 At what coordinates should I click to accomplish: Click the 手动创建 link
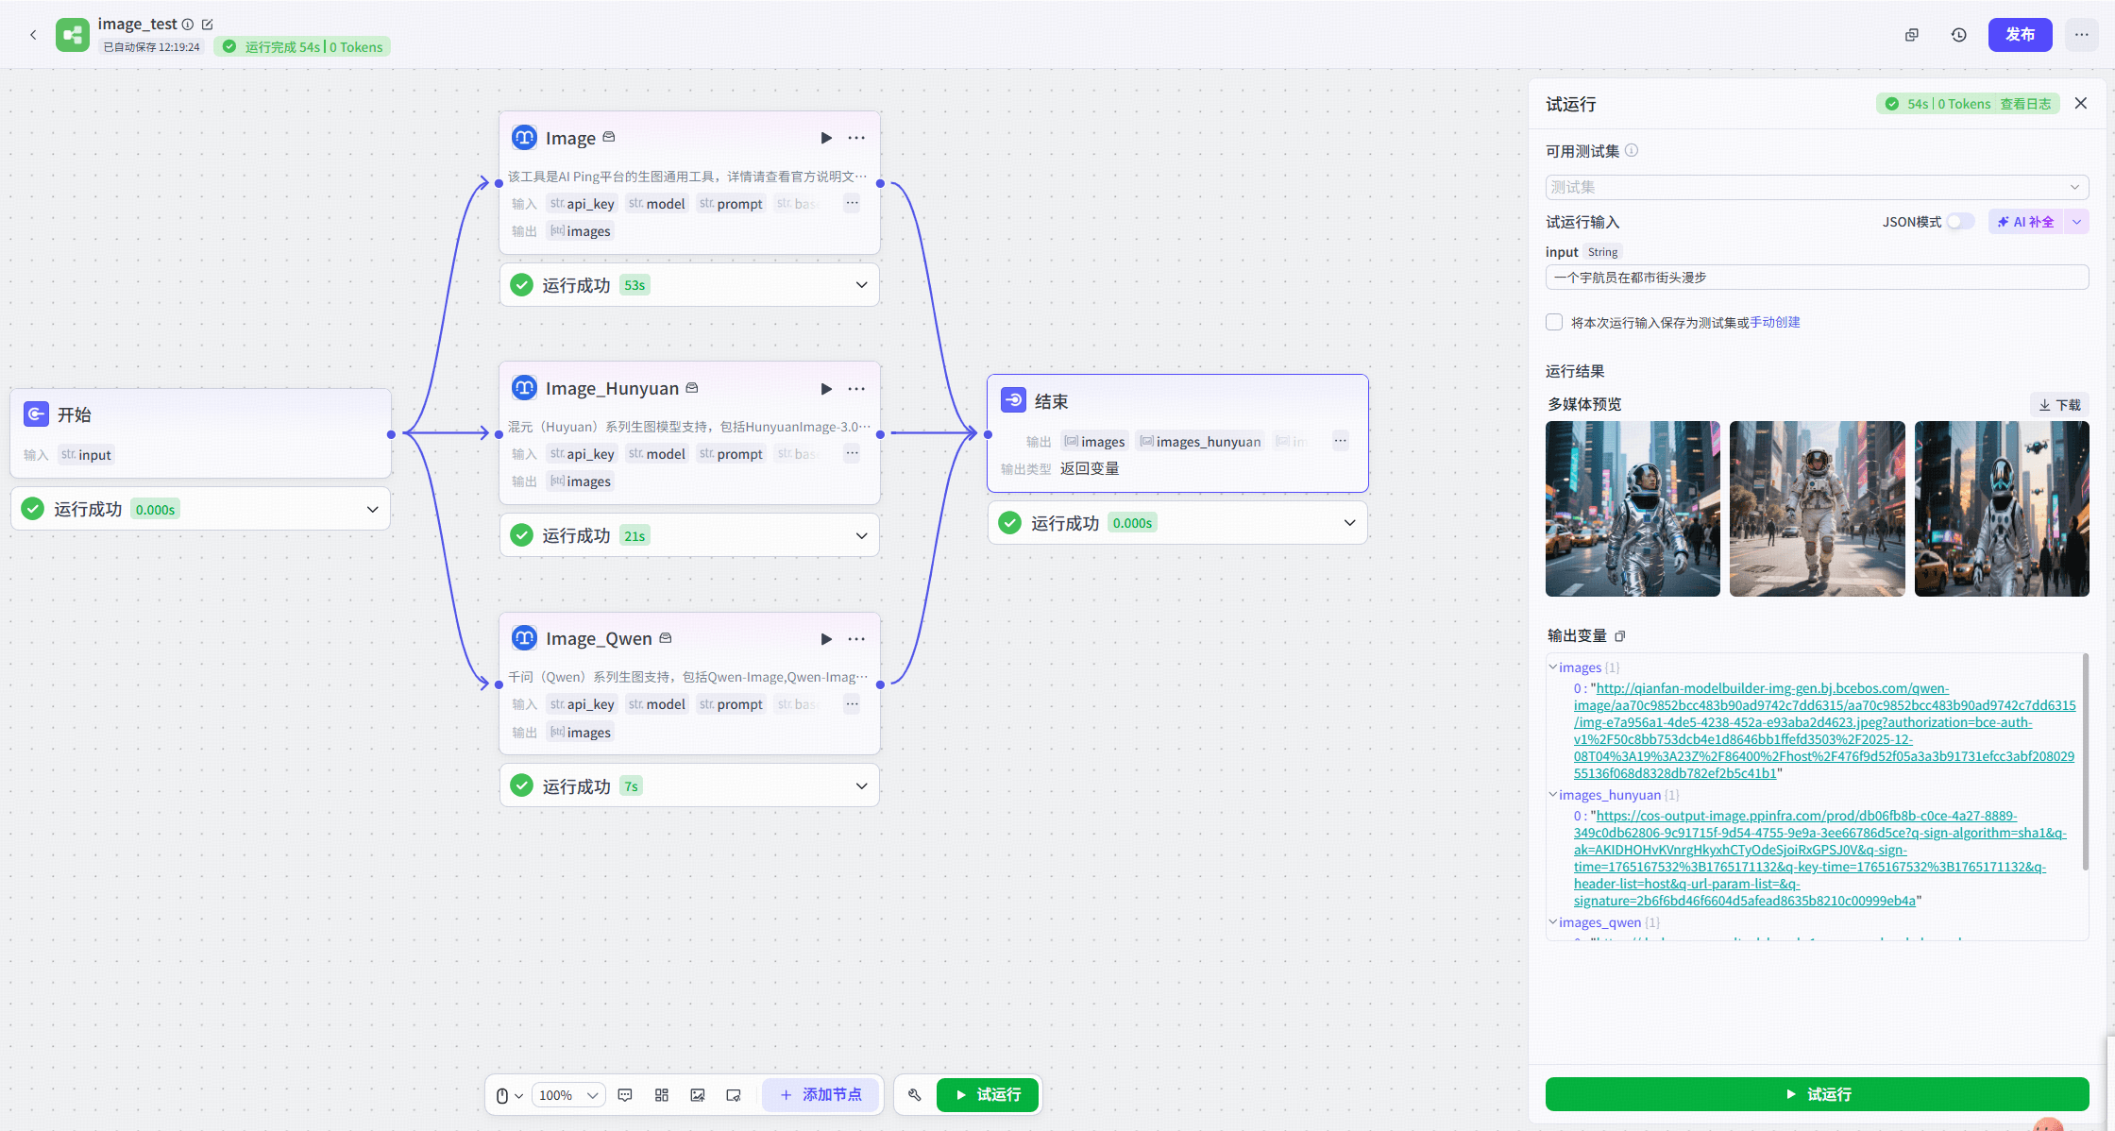[1775, 323]
